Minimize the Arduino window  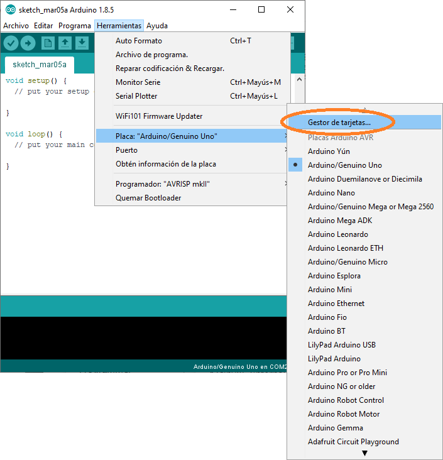(x=233, y=9)
